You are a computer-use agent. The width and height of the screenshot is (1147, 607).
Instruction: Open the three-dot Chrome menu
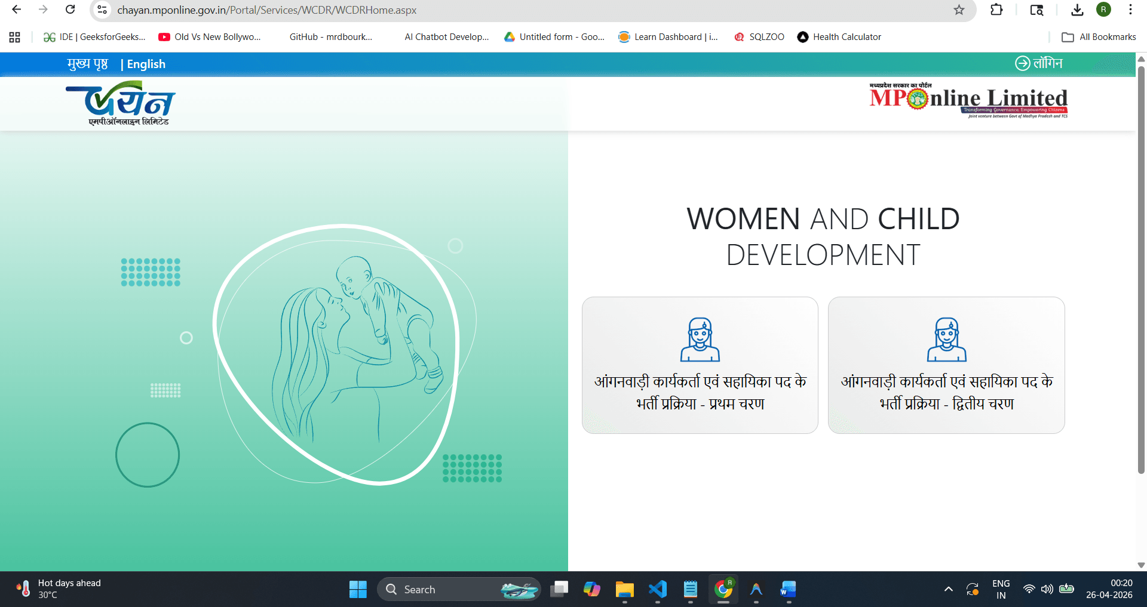point(1130,10)
